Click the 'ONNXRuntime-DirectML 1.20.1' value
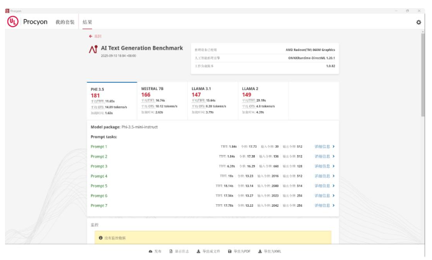The height and width of the screenshot is (260, 432). tap(311, 58)
